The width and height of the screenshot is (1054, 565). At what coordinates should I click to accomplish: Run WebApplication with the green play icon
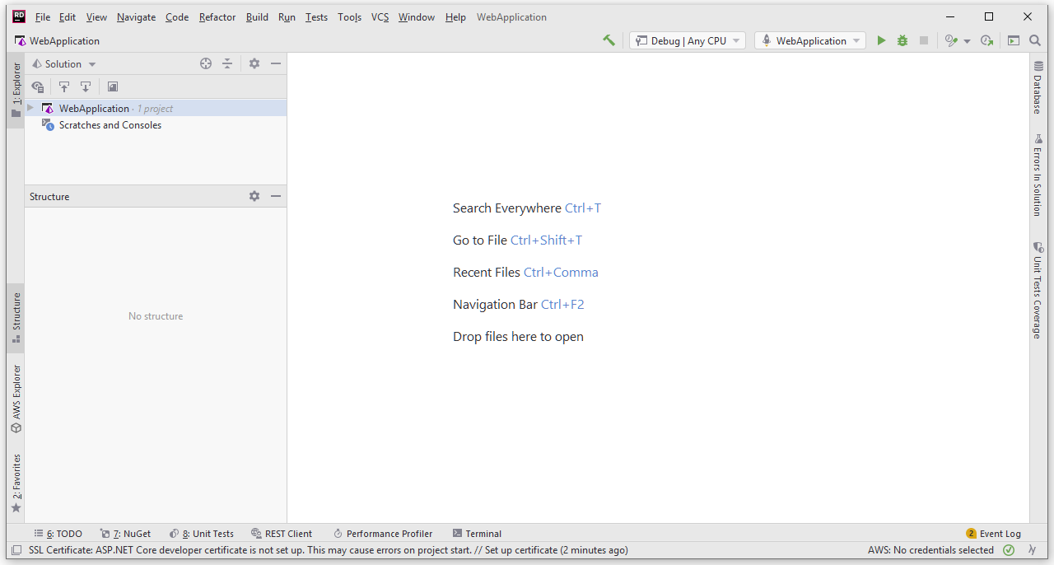881,40
